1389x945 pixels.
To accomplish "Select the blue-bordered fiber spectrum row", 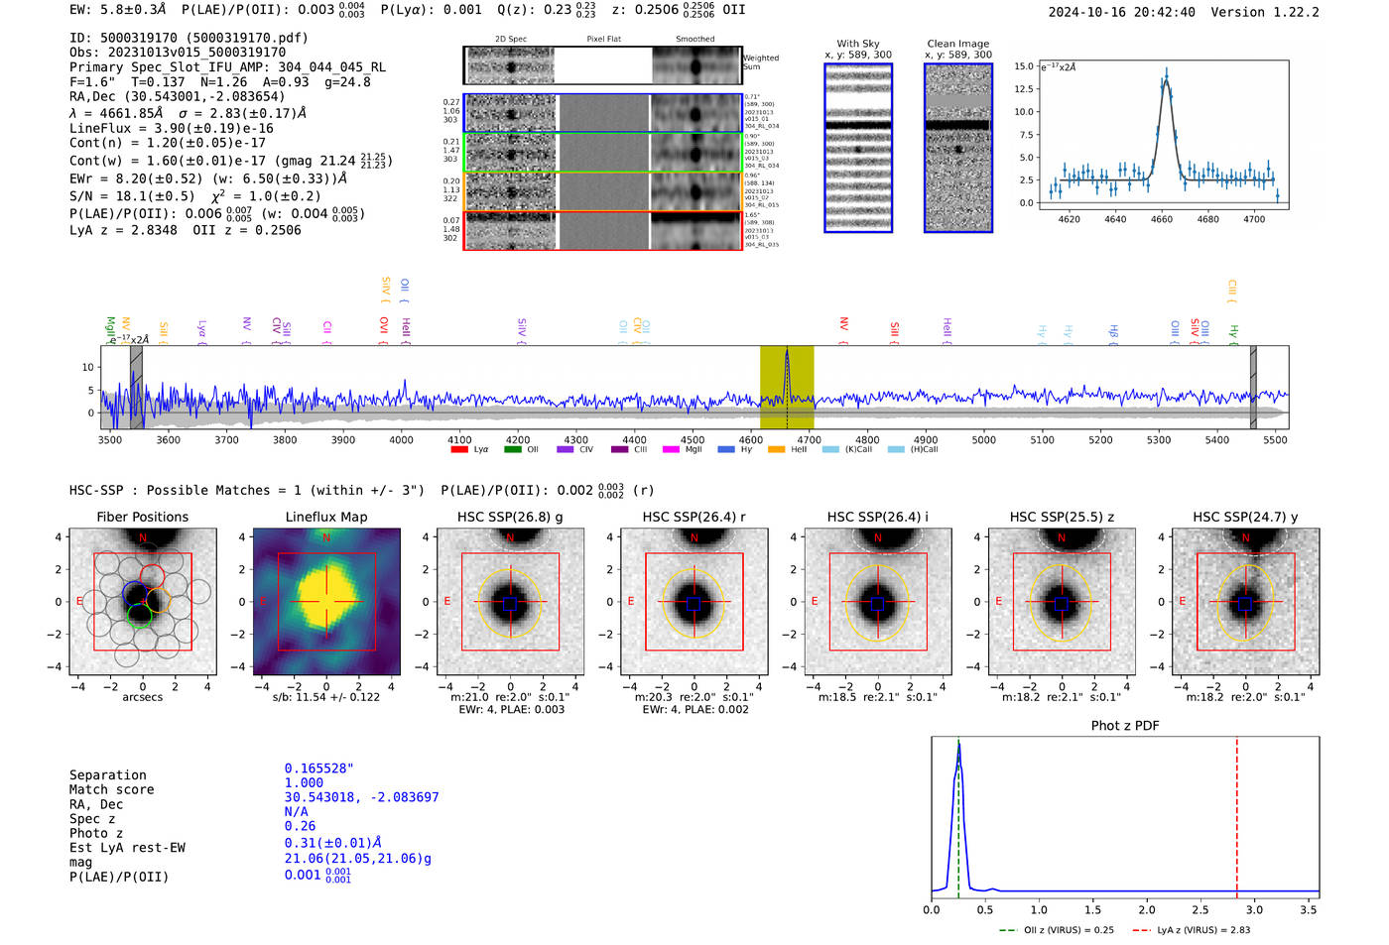I will tap(603, 113).
